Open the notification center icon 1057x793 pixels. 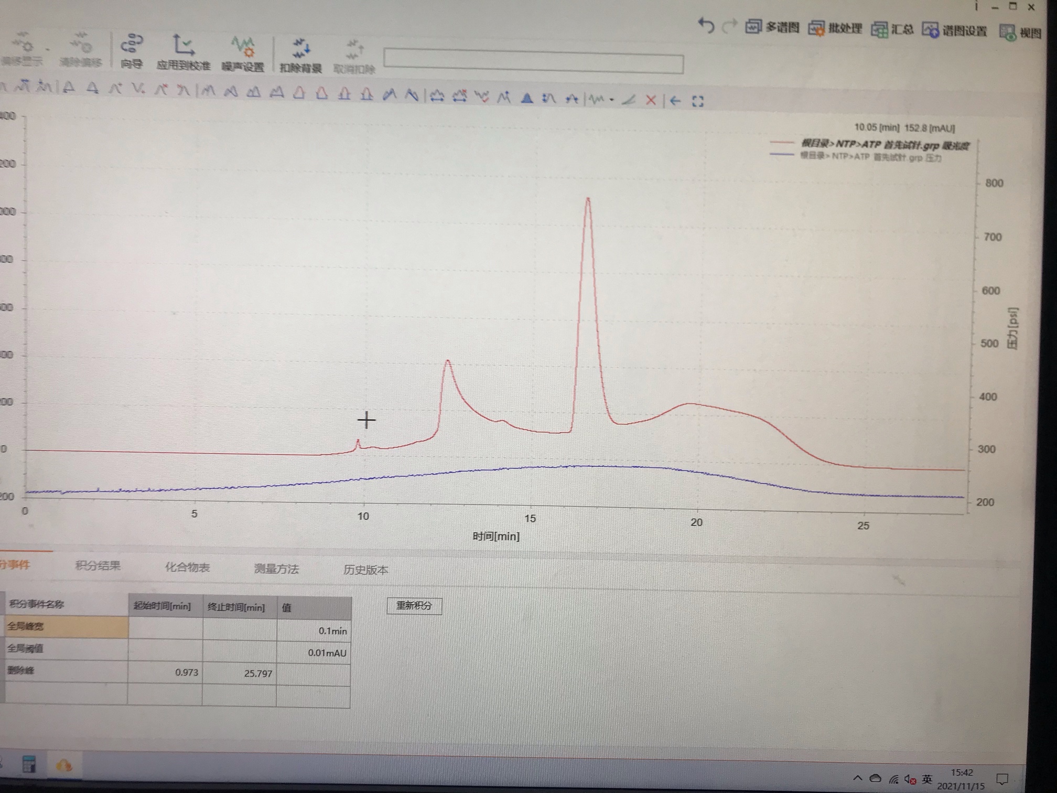coord(1002,780)
